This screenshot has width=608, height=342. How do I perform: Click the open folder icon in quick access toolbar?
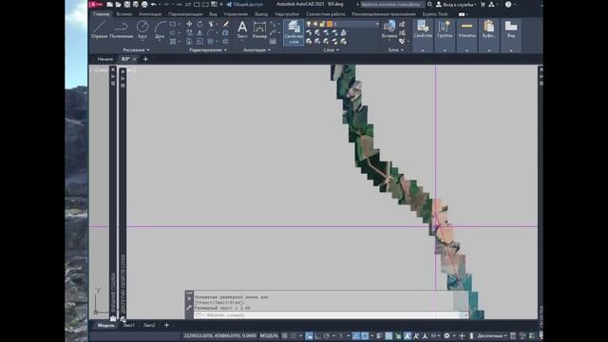(118, 4)
